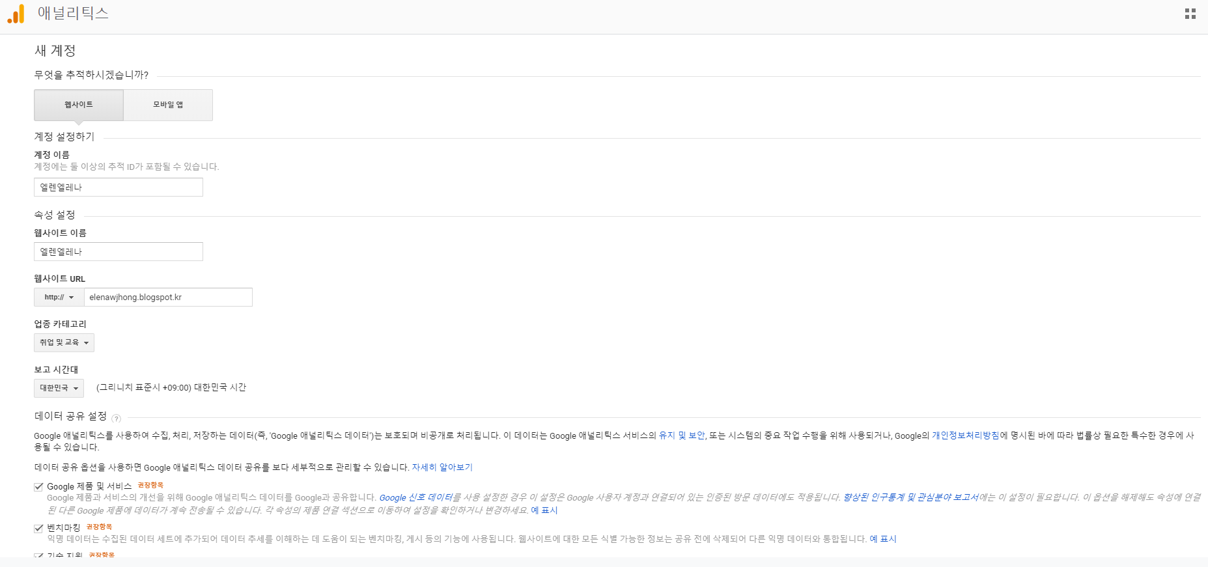Click the 업종 카테고리 label
Image resolution: width=1208 pixels, height=567 pixels.
click(60, 324)
